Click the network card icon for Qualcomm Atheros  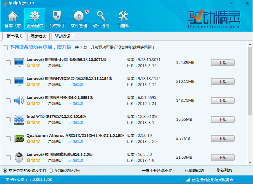(x=19, y=138)
